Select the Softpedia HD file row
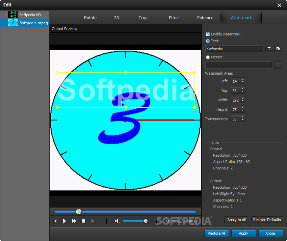Screen dimensions: 287x241 coord(25,15)
